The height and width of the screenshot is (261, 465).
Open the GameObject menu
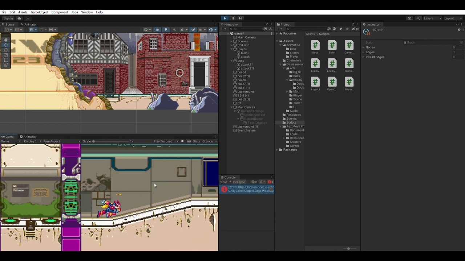click(x=39, y=12)
